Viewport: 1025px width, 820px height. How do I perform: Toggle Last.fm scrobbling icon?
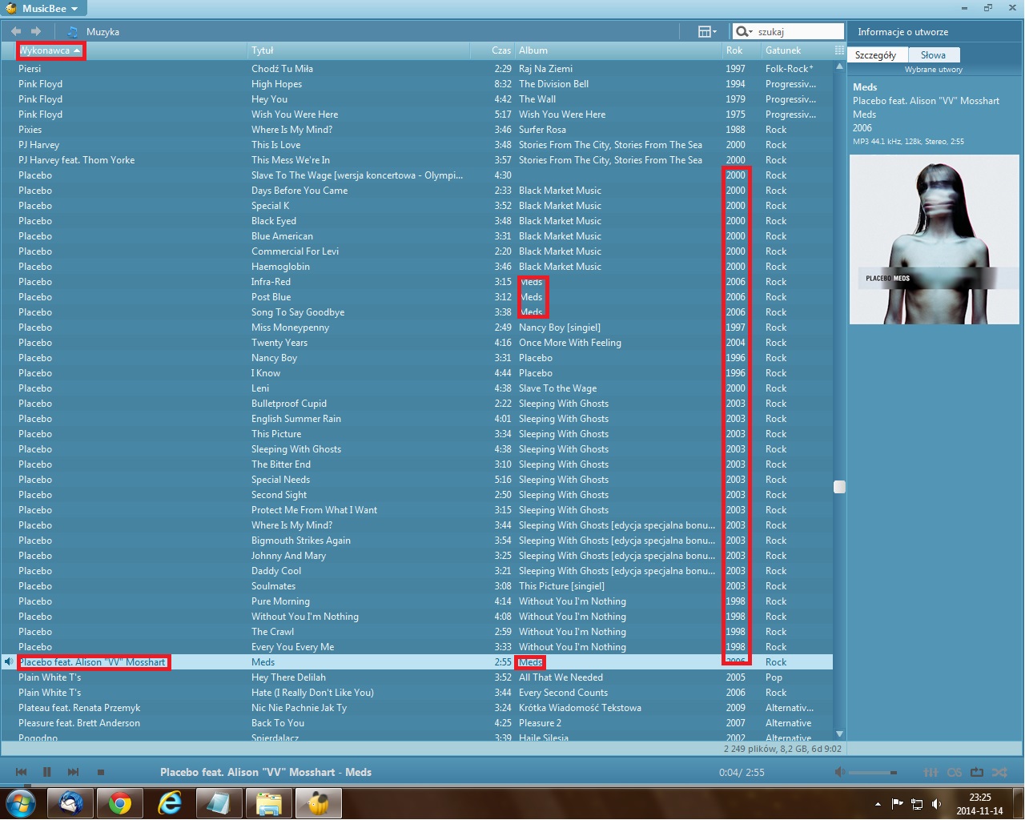[x=955, y=772]
